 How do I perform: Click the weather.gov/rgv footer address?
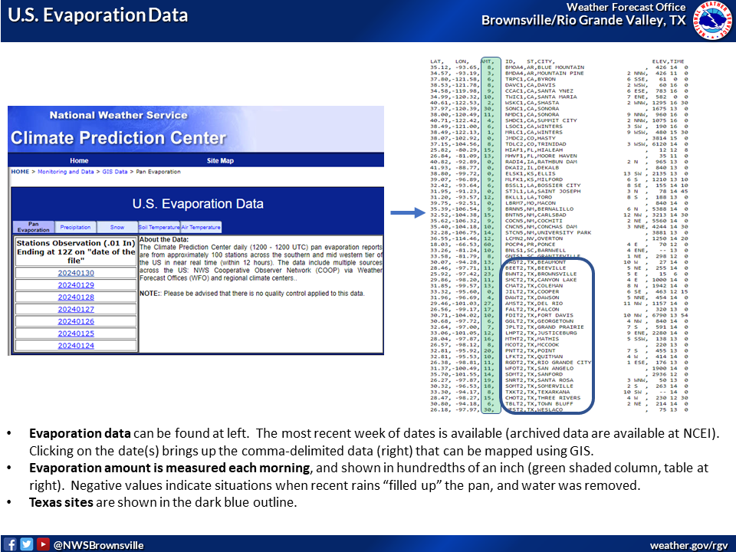tap(689, 545)
